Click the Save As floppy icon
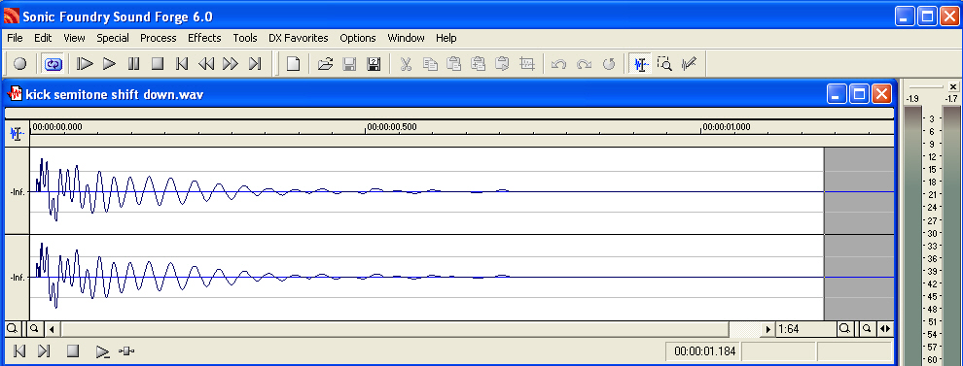This screenshot has width=963, height=366. tap(374, 64)
